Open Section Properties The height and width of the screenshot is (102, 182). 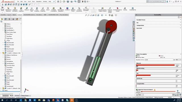[x=43, y=9]
